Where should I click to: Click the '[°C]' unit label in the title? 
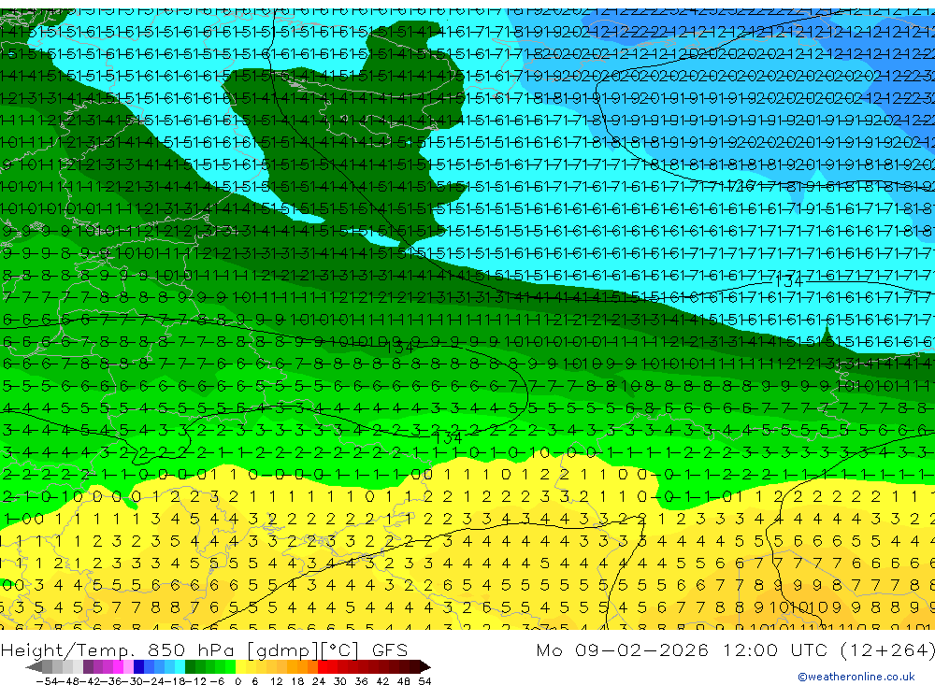(340, 650)
